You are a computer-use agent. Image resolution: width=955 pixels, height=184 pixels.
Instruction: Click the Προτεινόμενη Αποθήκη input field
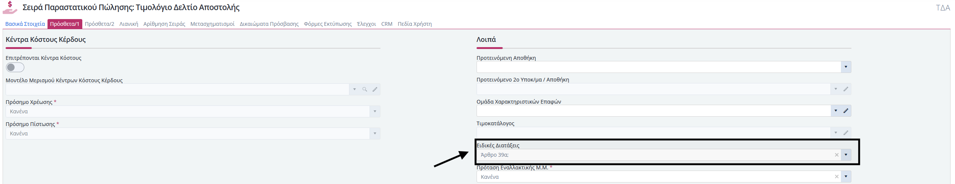click(658, 67)
